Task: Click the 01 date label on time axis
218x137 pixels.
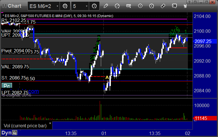Action: [104, 133]
